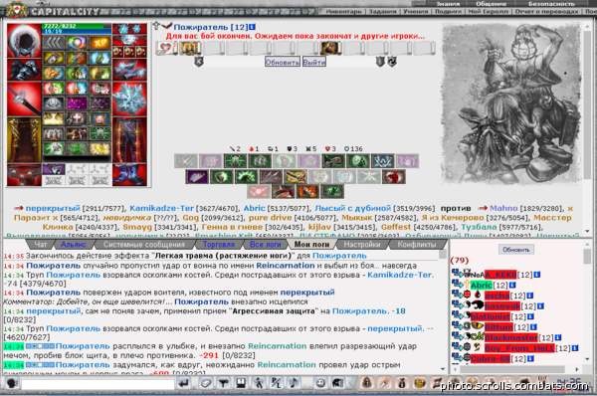Open the Задания menu item
Image resolution: width=597 pixels, height=396 pixels.
click(382, 11)
